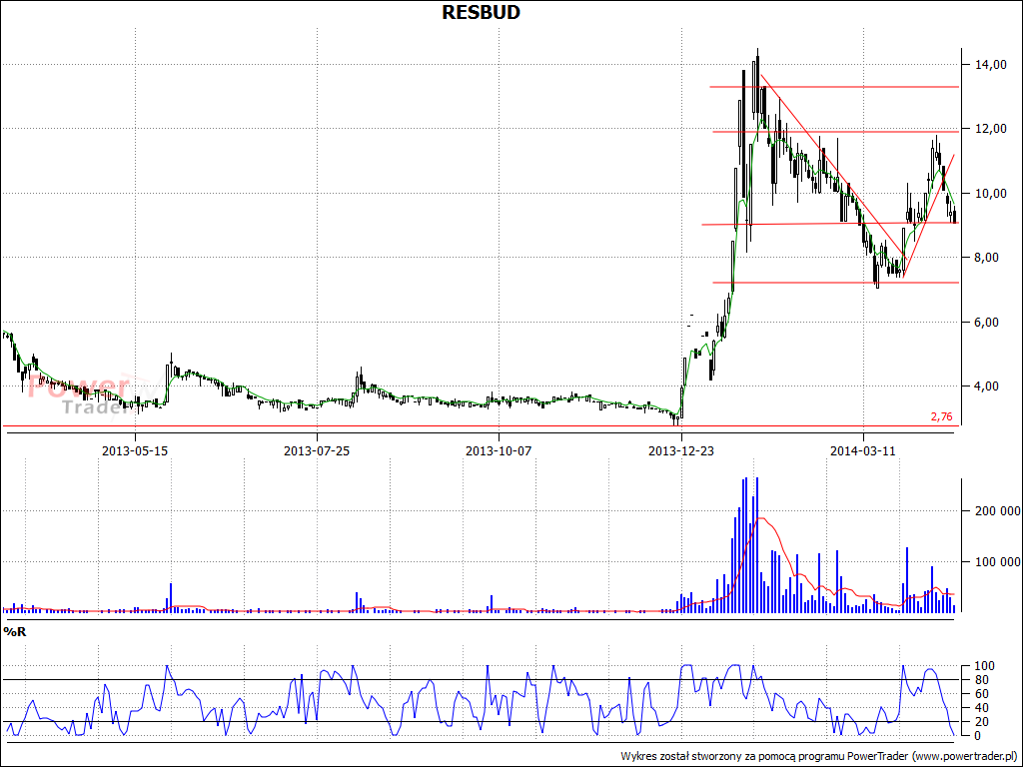This screenshot has width=1023, height=767.
Task: Select the 2014-03-11 date label
Action: [x=862, y=450]
